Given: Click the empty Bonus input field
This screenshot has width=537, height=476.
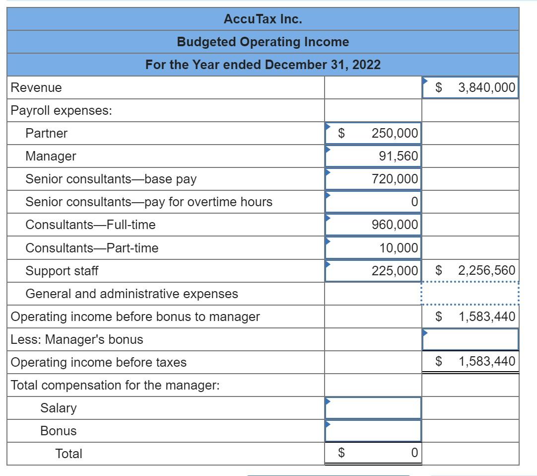Looking at the screenshot, I should tap(373, 431).
